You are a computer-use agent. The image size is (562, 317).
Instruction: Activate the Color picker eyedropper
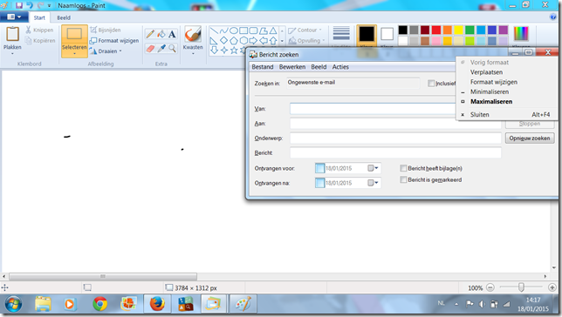point(161,48)
